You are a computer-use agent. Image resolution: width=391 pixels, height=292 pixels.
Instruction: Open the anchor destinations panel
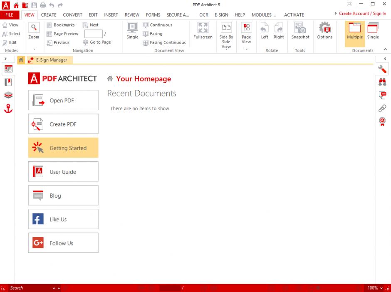click(8, 109)
